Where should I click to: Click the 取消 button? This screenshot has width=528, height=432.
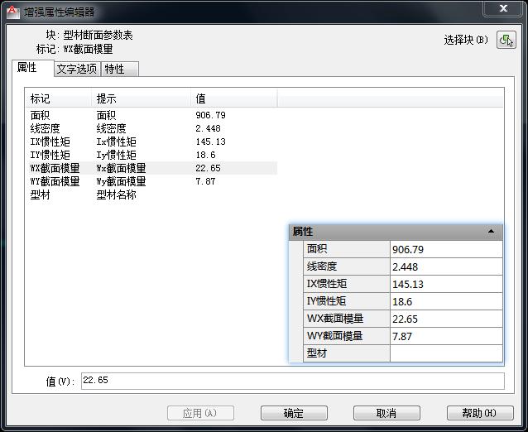coord(386,413)
